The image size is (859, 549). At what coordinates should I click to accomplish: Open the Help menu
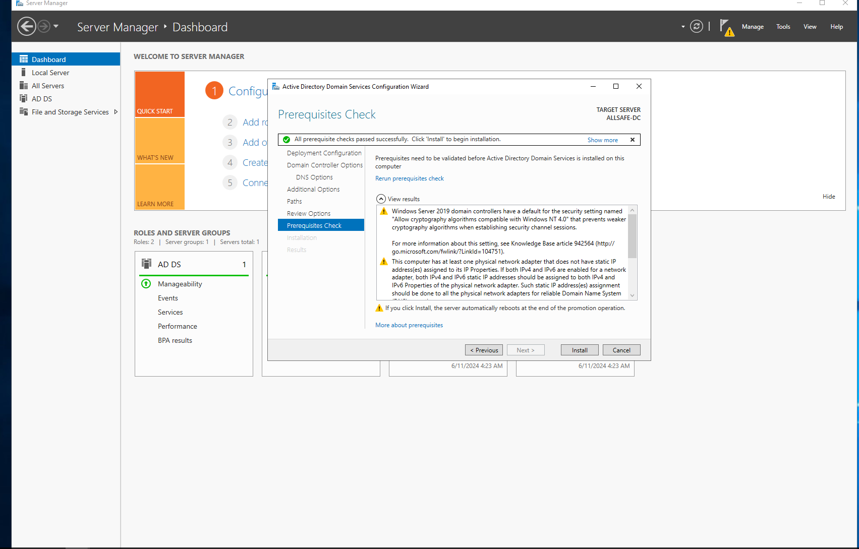pos(837,27)
